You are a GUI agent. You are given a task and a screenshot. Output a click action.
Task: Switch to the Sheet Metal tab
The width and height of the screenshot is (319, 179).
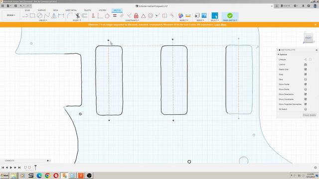tap(71, 10)
